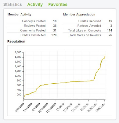The image size is (119, 123).
Task: Click the Credits Received label
Action: click(x=90, y=21)
